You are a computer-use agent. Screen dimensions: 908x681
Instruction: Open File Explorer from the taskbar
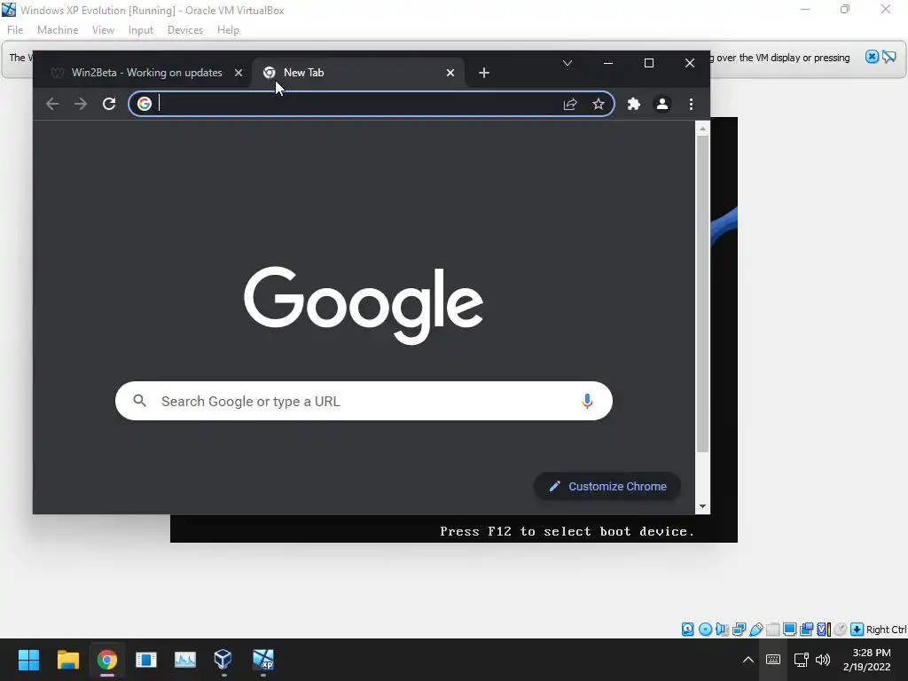[67, 660]
